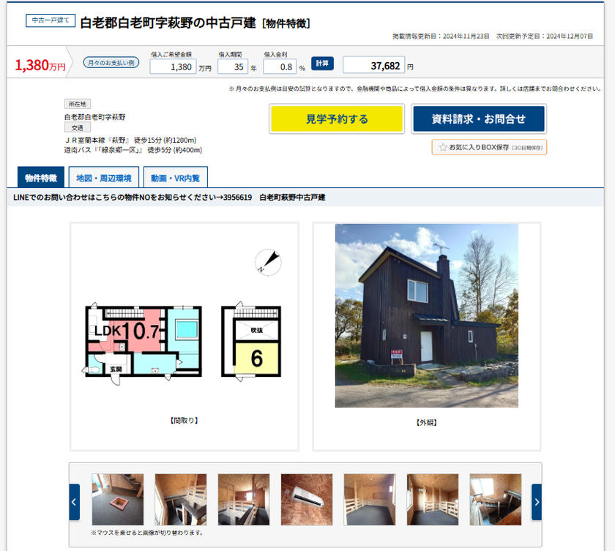Click the 資料請求・お問合せ button
This screenshot has height=551, width=615.
click(479, 119)
